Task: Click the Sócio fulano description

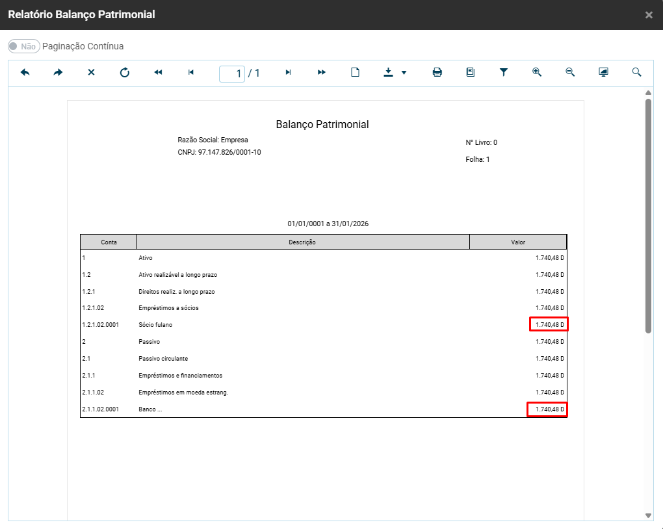Action: click(155, 325)
